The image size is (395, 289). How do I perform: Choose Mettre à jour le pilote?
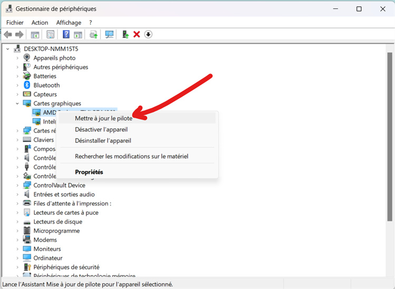(x=104, y=118)
